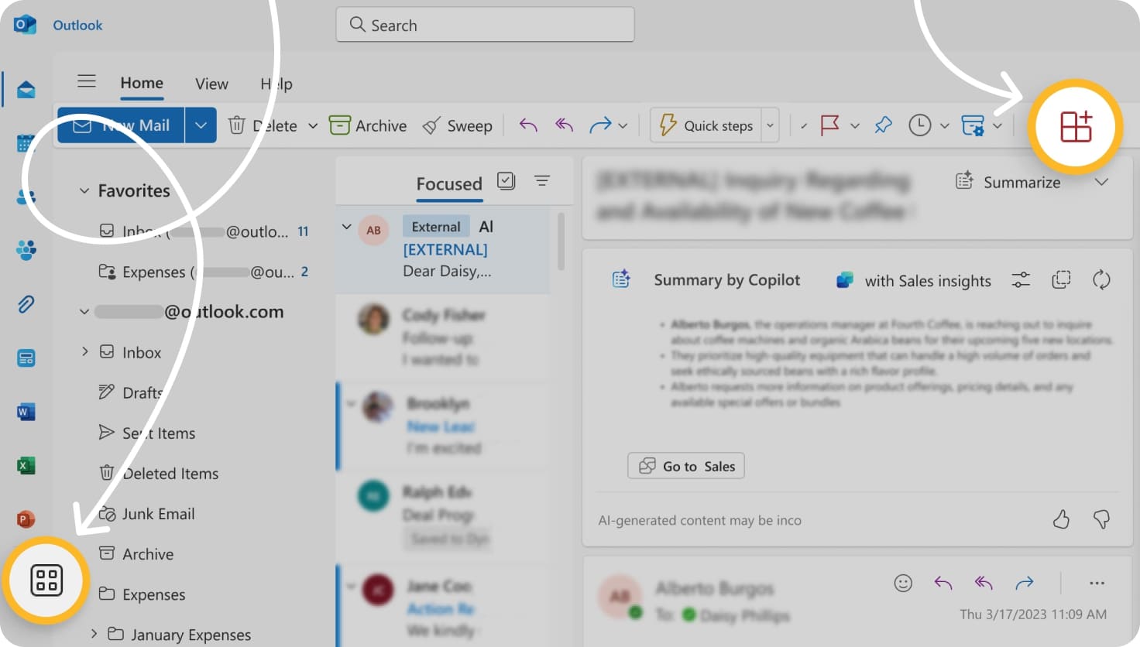
Task: Click the Outlook logo in title bar
Action: click(x=25, y=24)
